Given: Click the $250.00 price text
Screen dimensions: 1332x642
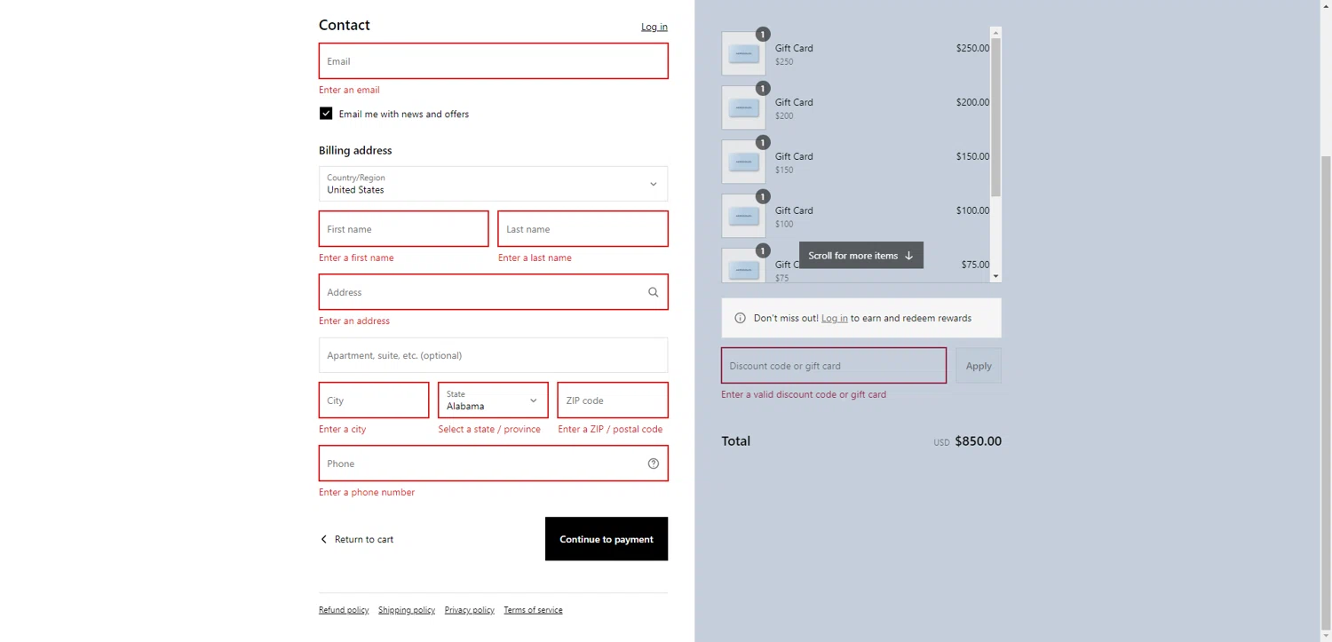Looking at the screenshot, I should pyautogui.click(x=972, y=48).
